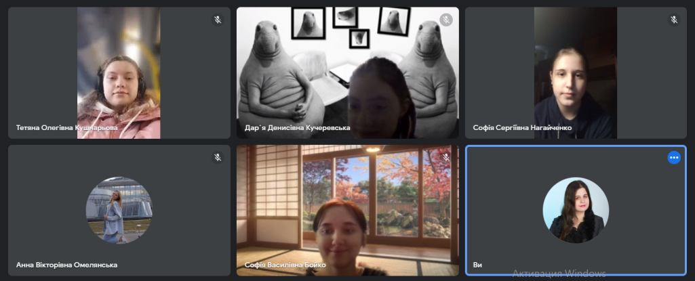Image resolution: width=695 pixels, height=281 pixels.
Task: Click muted mic icon on Тетяна Олегівна Кушнарьова tile
Action: (218, 20)
